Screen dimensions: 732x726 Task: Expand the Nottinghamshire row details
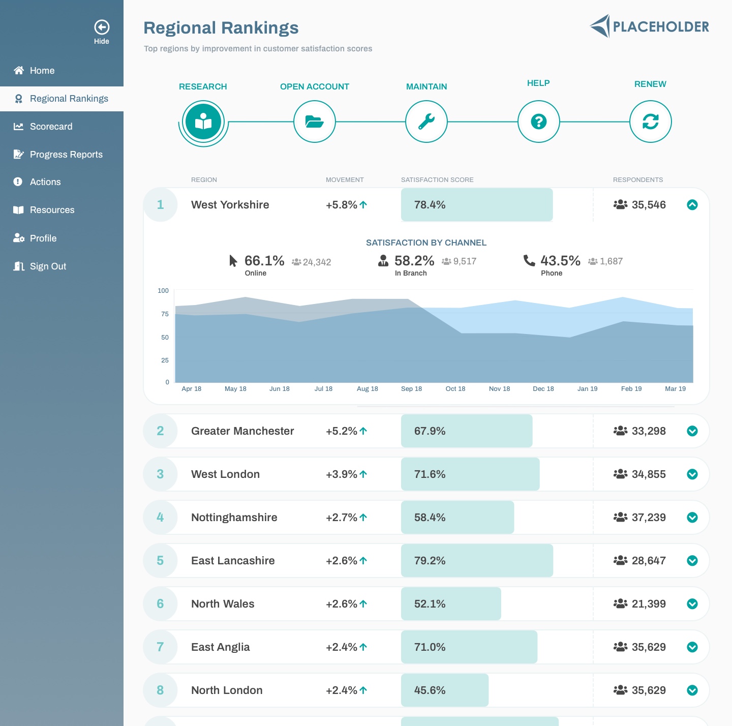pyautogui.click(x=692, y=517)
